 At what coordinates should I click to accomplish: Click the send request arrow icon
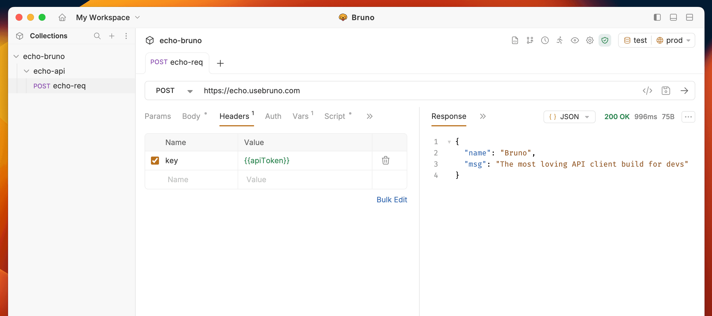coord(684,91)
